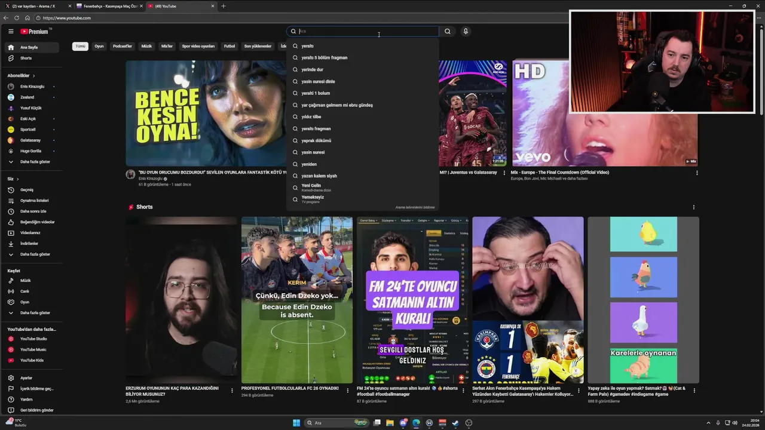This screenshot has height=430, width=765.
Task: Open taskbar volume control
Action: 735,423
